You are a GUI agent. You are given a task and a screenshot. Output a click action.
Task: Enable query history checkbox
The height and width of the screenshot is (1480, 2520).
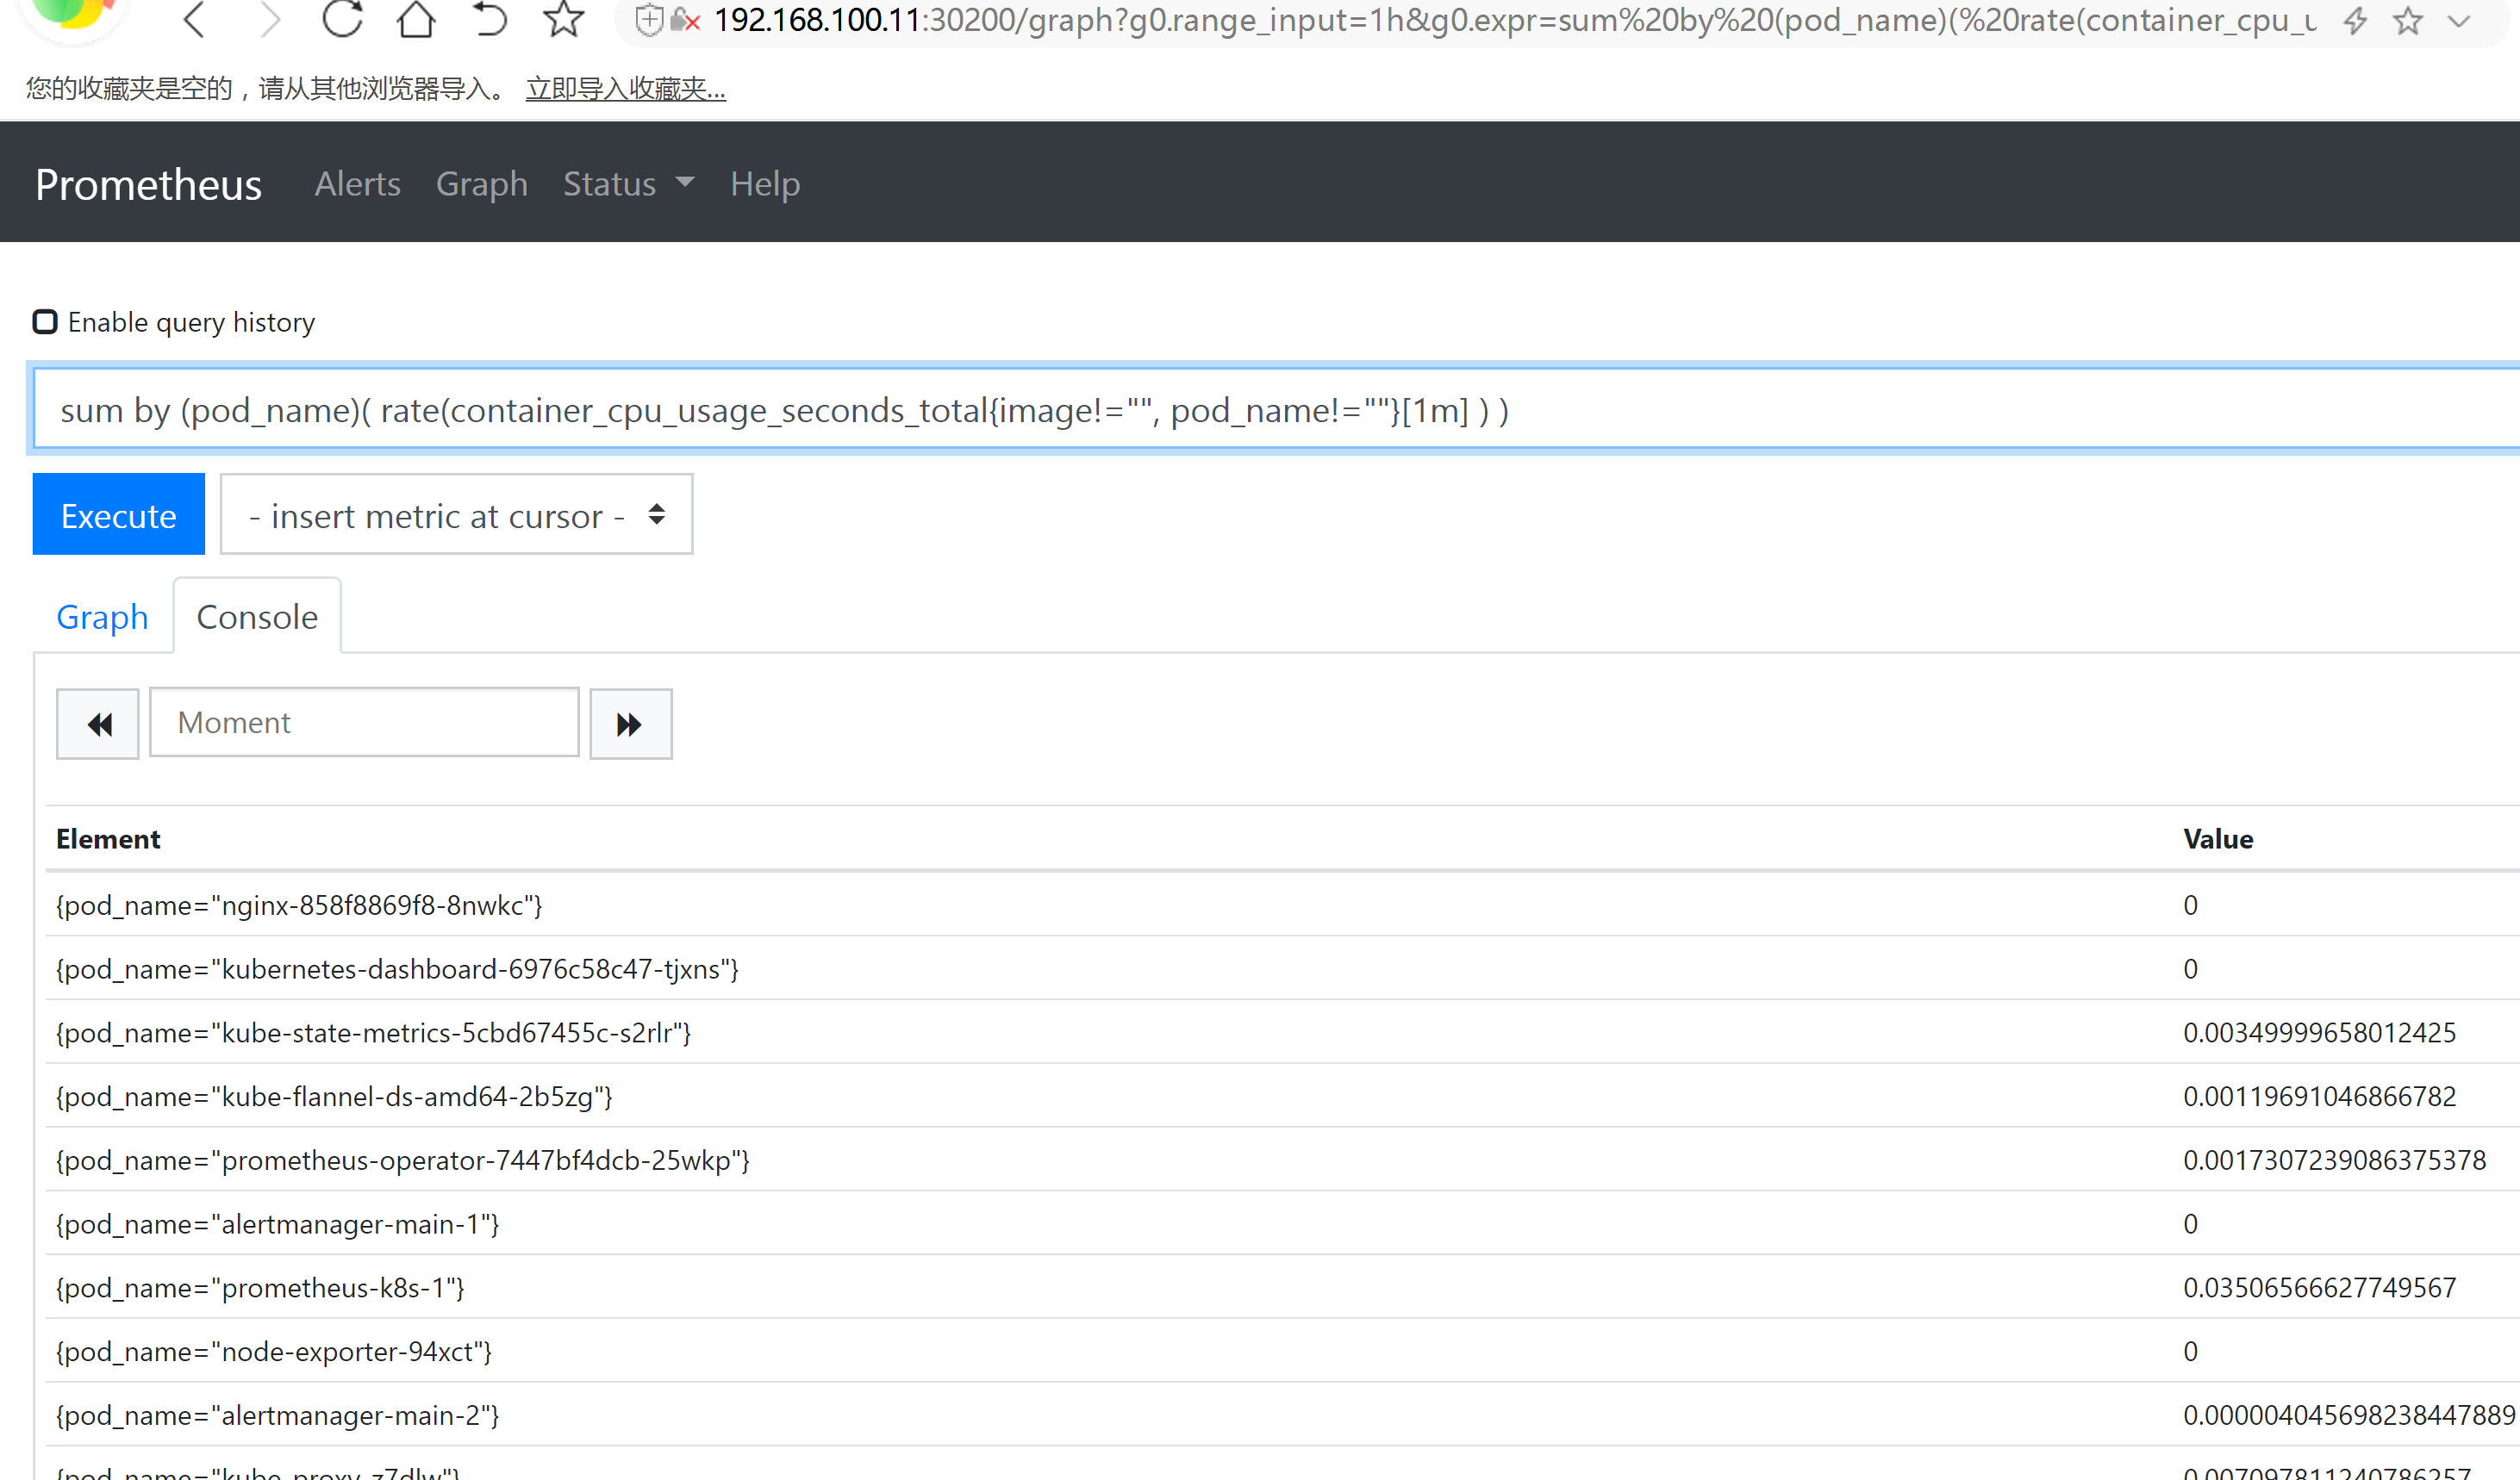[45, 322]
